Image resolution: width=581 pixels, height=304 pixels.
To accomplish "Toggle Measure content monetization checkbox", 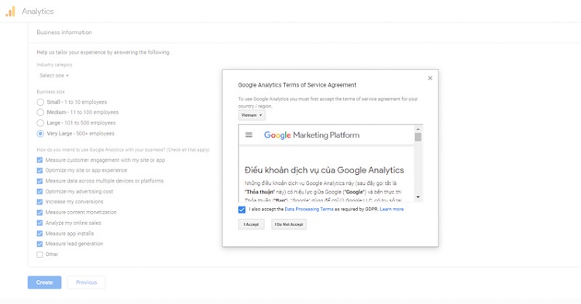I will (40, 213).
